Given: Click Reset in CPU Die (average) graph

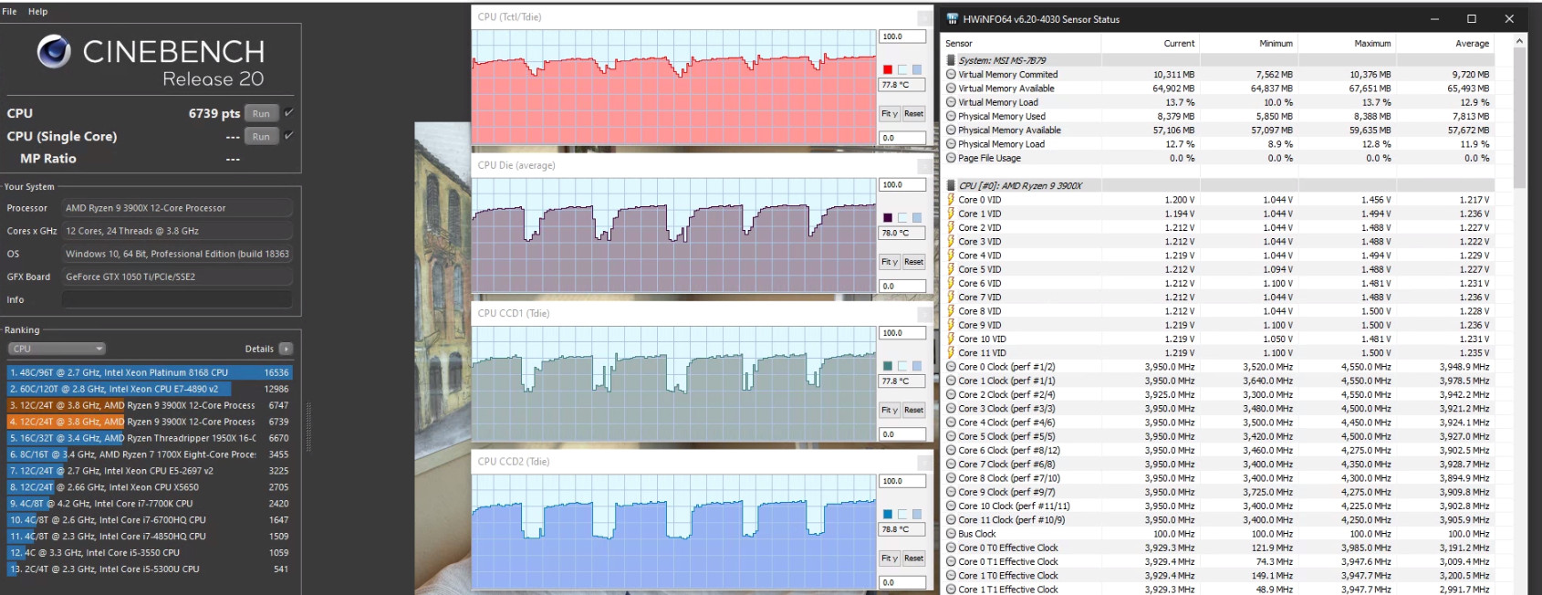Looking at the screenshot, I should tap(913, 262).
